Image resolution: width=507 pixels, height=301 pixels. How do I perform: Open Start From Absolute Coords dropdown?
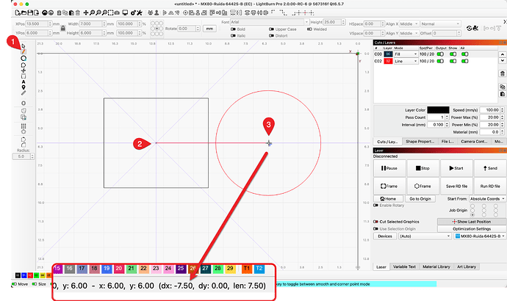[488, 199]
